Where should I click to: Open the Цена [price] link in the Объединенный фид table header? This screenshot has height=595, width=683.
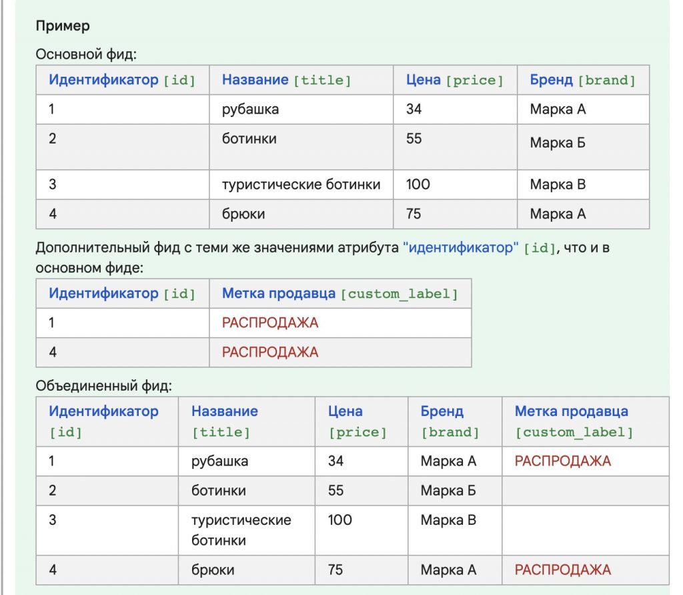click(x=358, y=421)
